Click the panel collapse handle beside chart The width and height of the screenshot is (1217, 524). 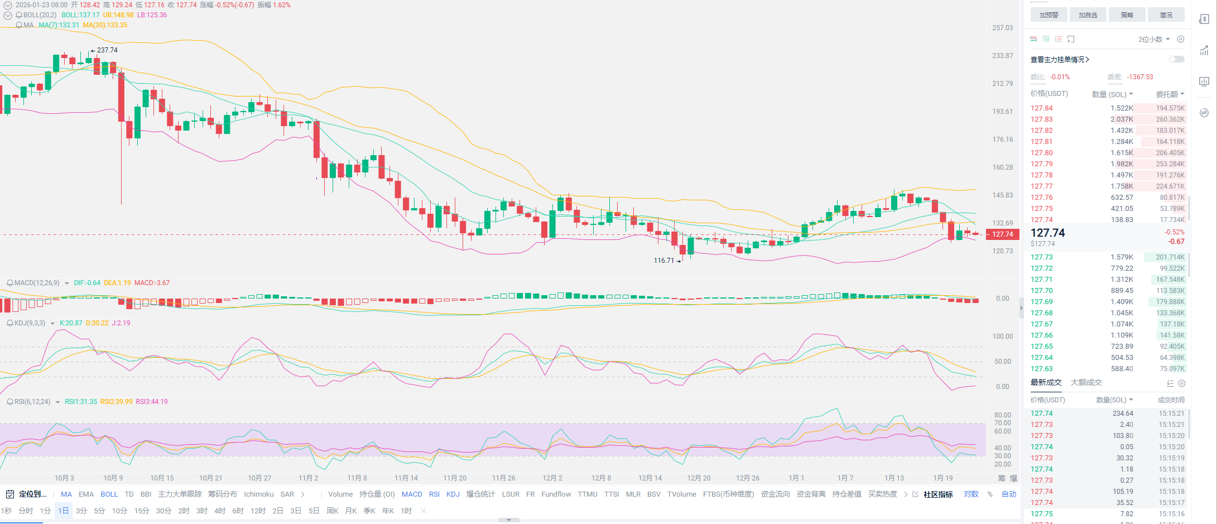1022,307
